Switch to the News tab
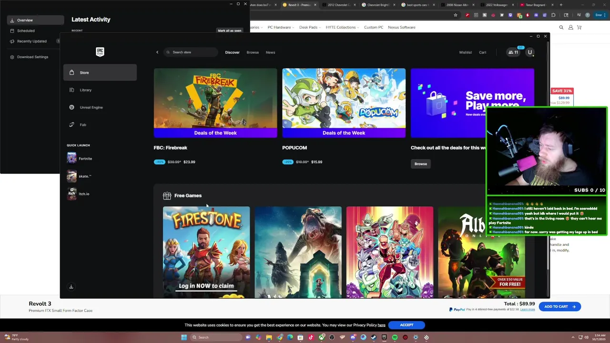 [x=270, y=52]
